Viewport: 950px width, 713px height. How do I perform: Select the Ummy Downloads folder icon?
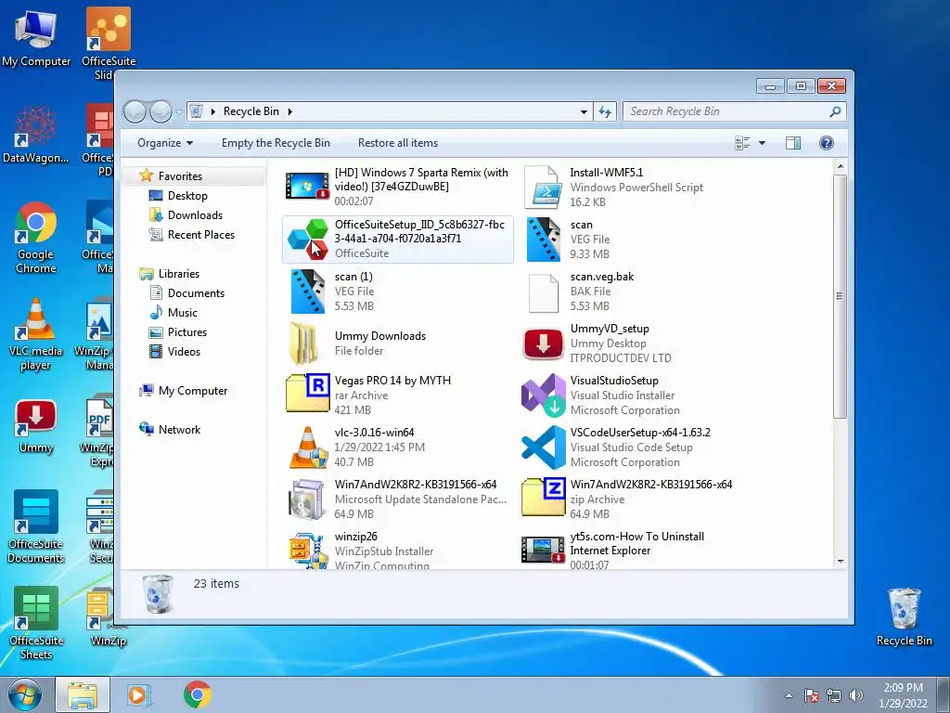coord(304,344)
